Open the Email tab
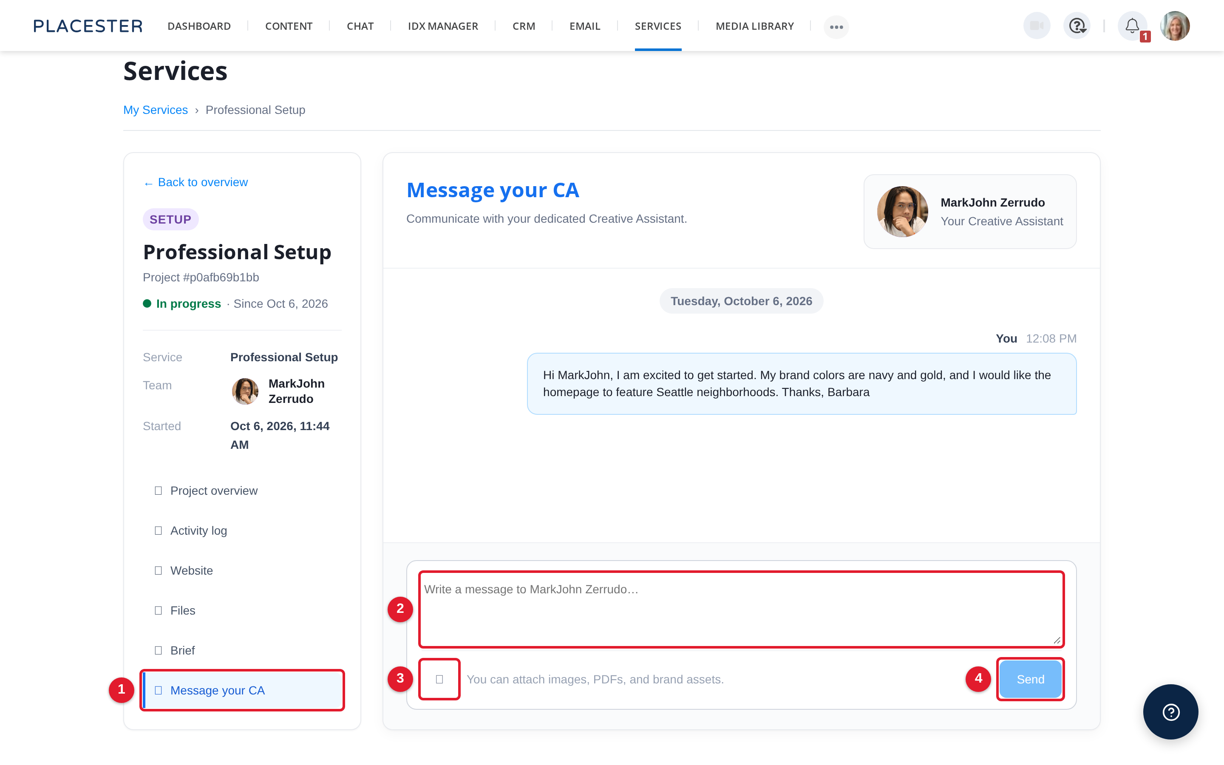Screen dimensions: 1224x765 click(585, 26)
